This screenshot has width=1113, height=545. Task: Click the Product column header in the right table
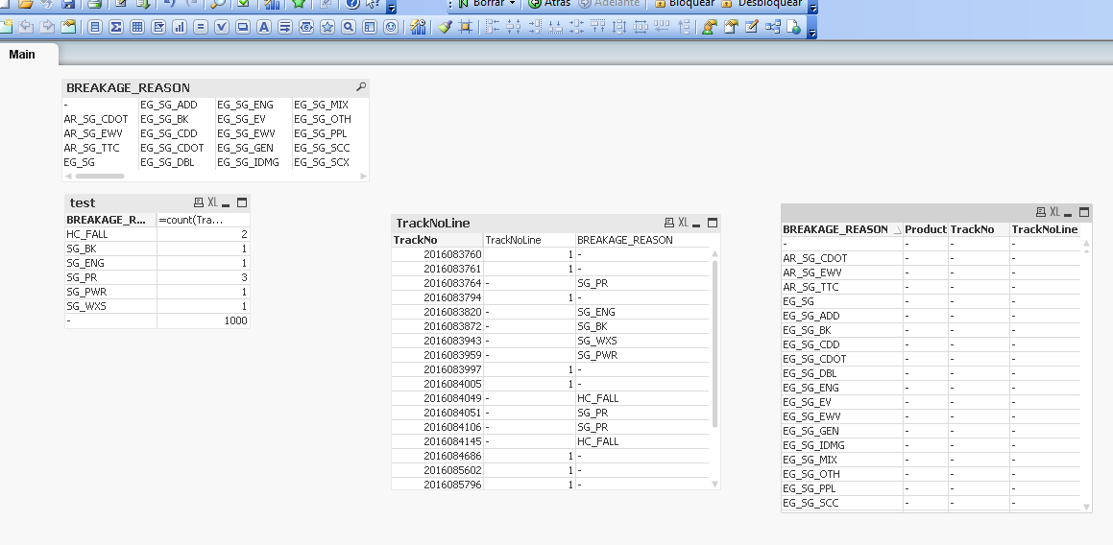tap(926, 229)
